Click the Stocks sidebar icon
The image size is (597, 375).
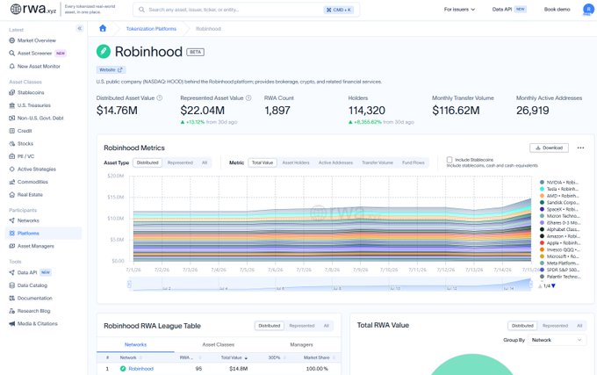click(x=11, y=143)
